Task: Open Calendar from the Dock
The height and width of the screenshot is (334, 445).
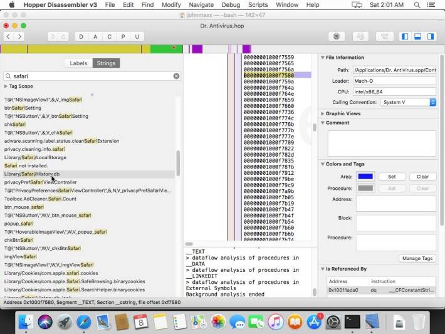Action: (141, 322)
